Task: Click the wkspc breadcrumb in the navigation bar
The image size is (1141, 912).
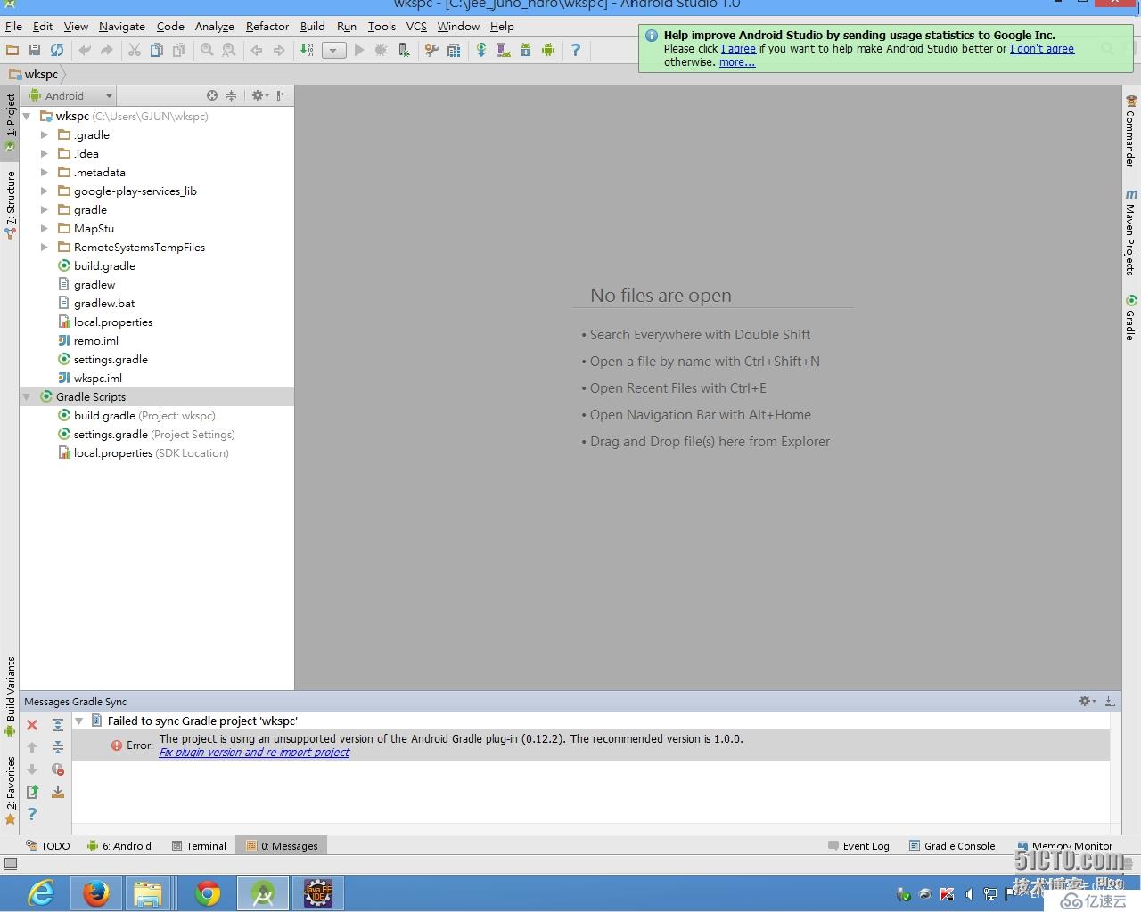Action: (x=34, y=74)
